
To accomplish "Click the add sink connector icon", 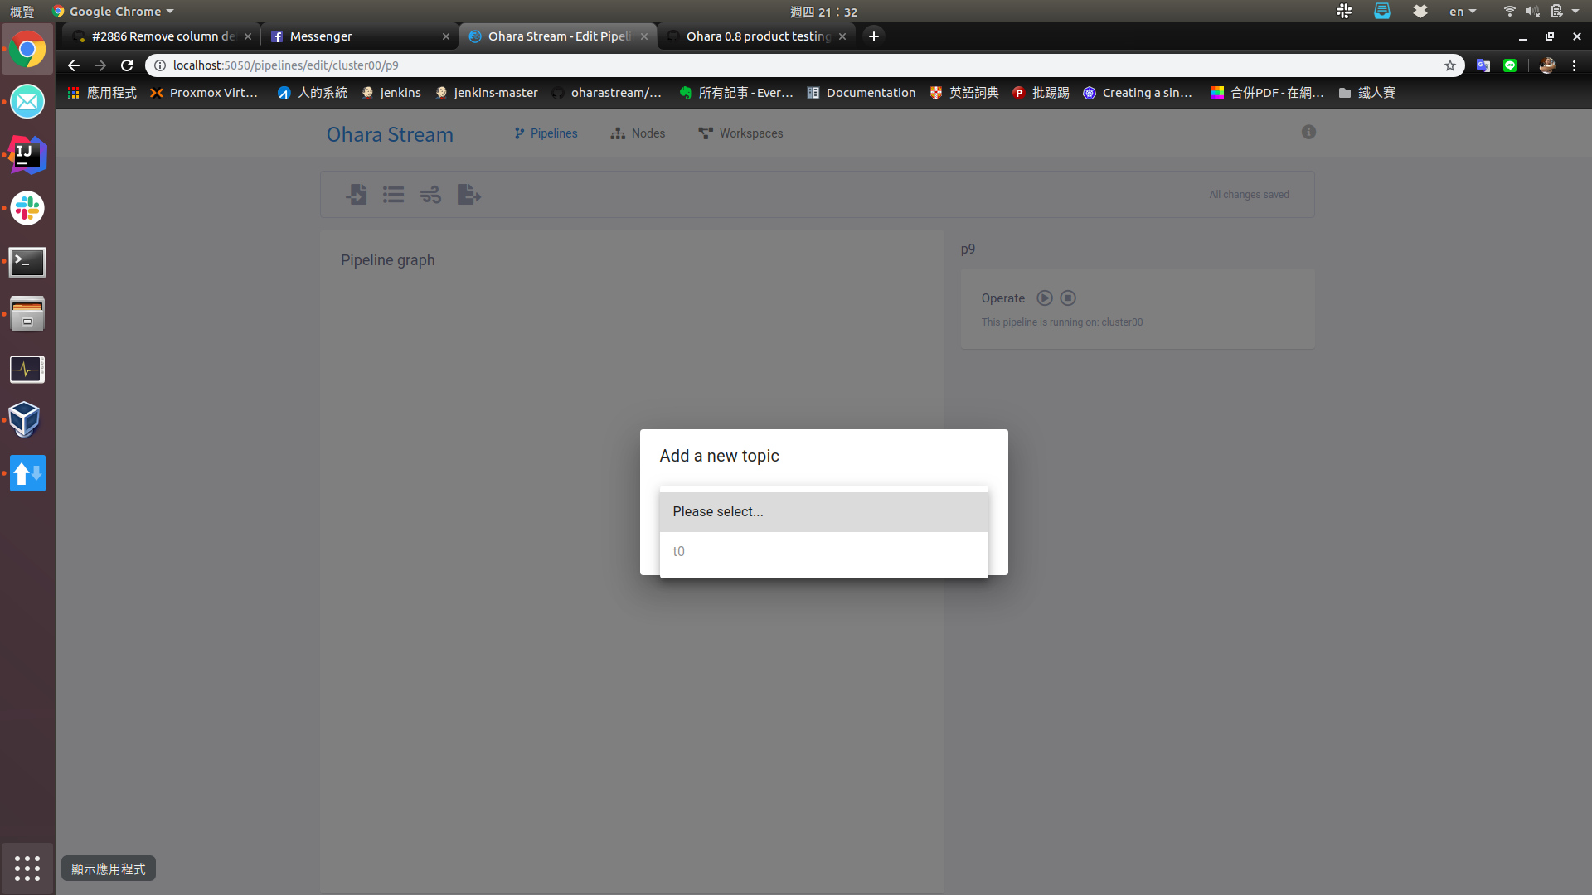I will coord(468,195).
